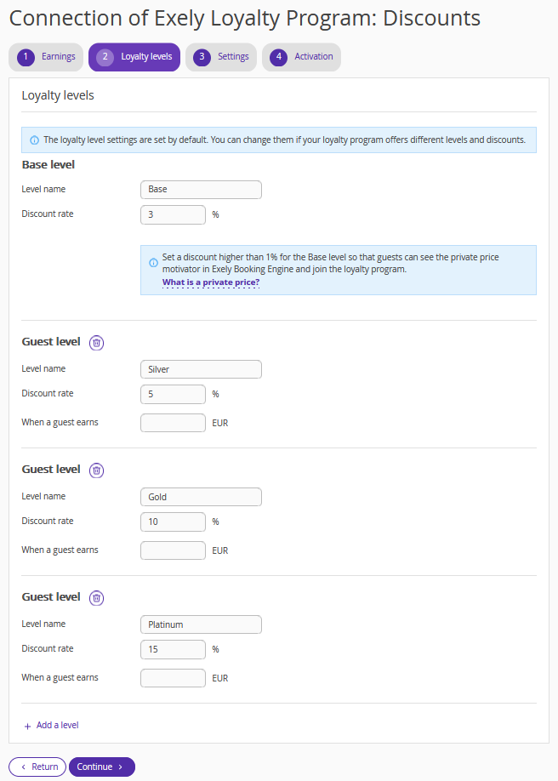This screenshot has width=558, height=781.
Task: Click info icon in default settings notice
Action: pyautogui.click(x=34, y=140)
